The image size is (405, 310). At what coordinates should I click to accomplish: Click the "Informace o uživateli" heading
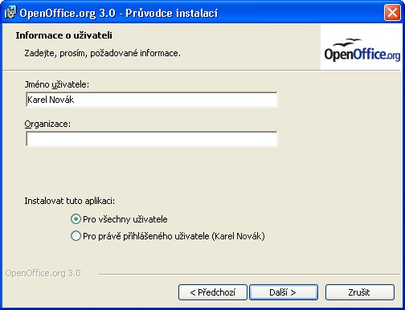tap(64, 35)
